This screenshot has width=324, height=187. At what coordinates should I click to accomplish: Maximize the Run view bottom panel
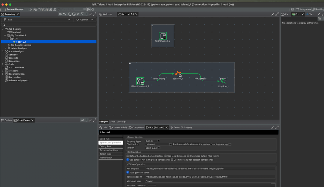pos(277,127)
